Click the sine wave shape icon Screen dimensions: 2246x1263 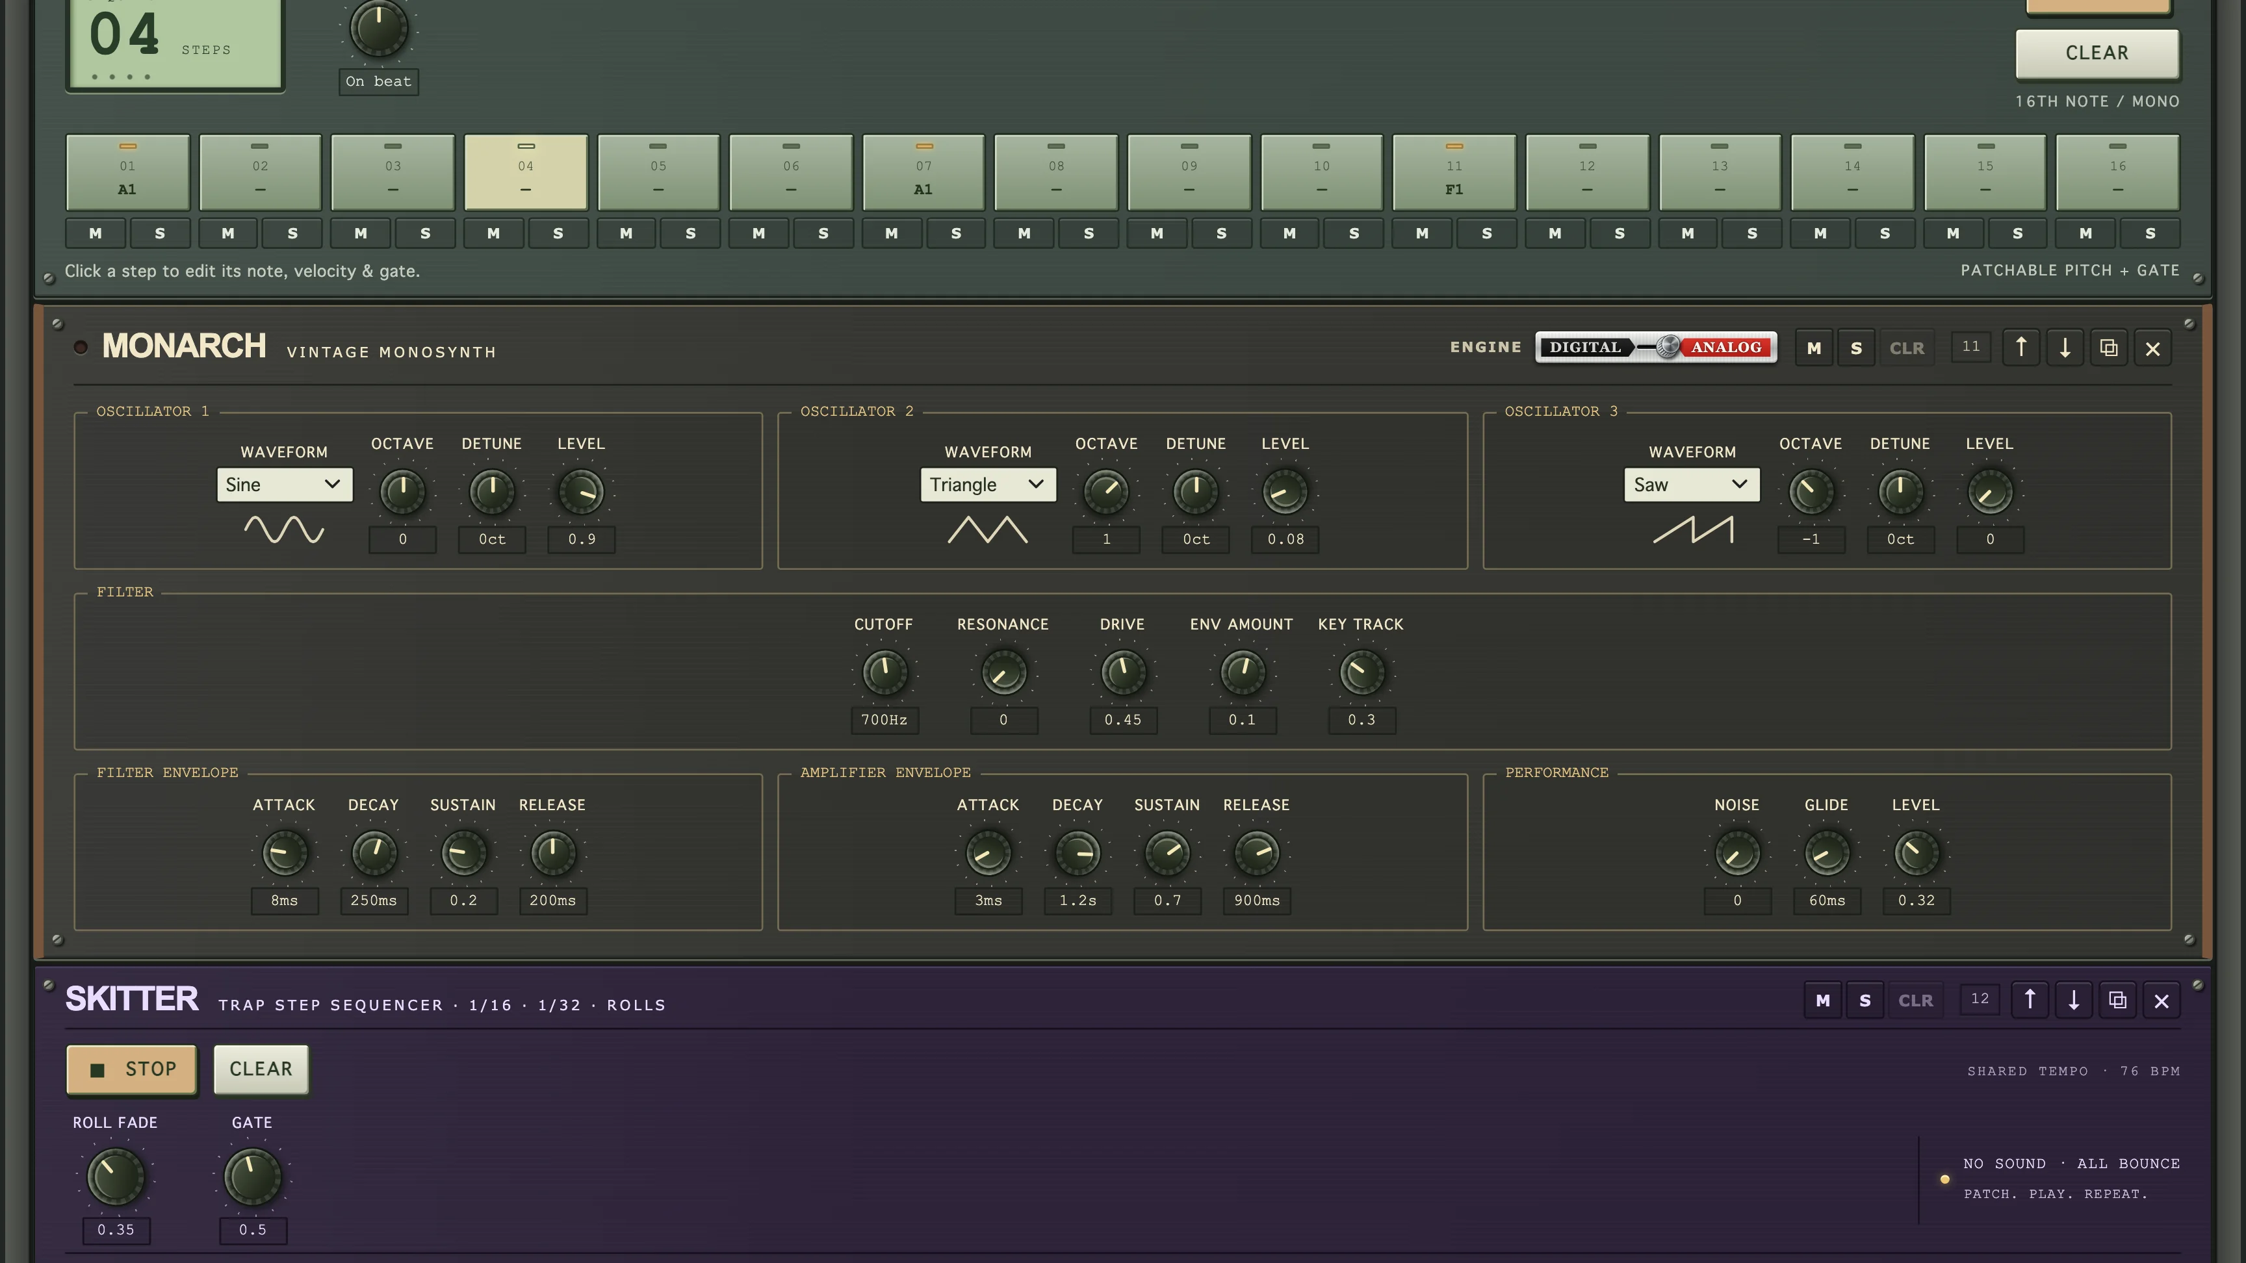tap(283, 529)
